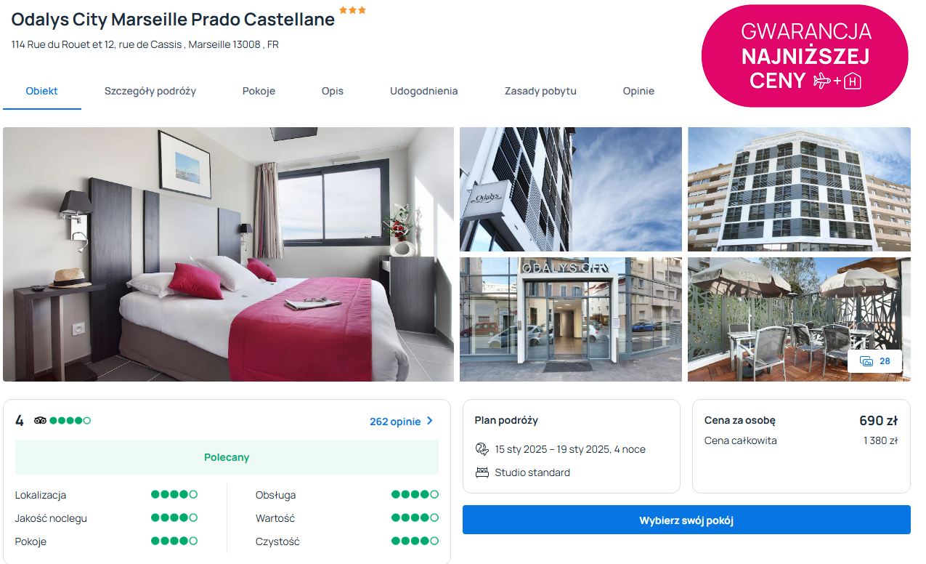The height and width of the screenshot is (564, 926).
Task: Open the Odalys City entrance photo
Action: coord(571,319)
